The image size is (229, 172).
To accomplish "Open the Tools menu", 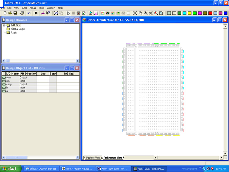I will [x=41, y=8].
